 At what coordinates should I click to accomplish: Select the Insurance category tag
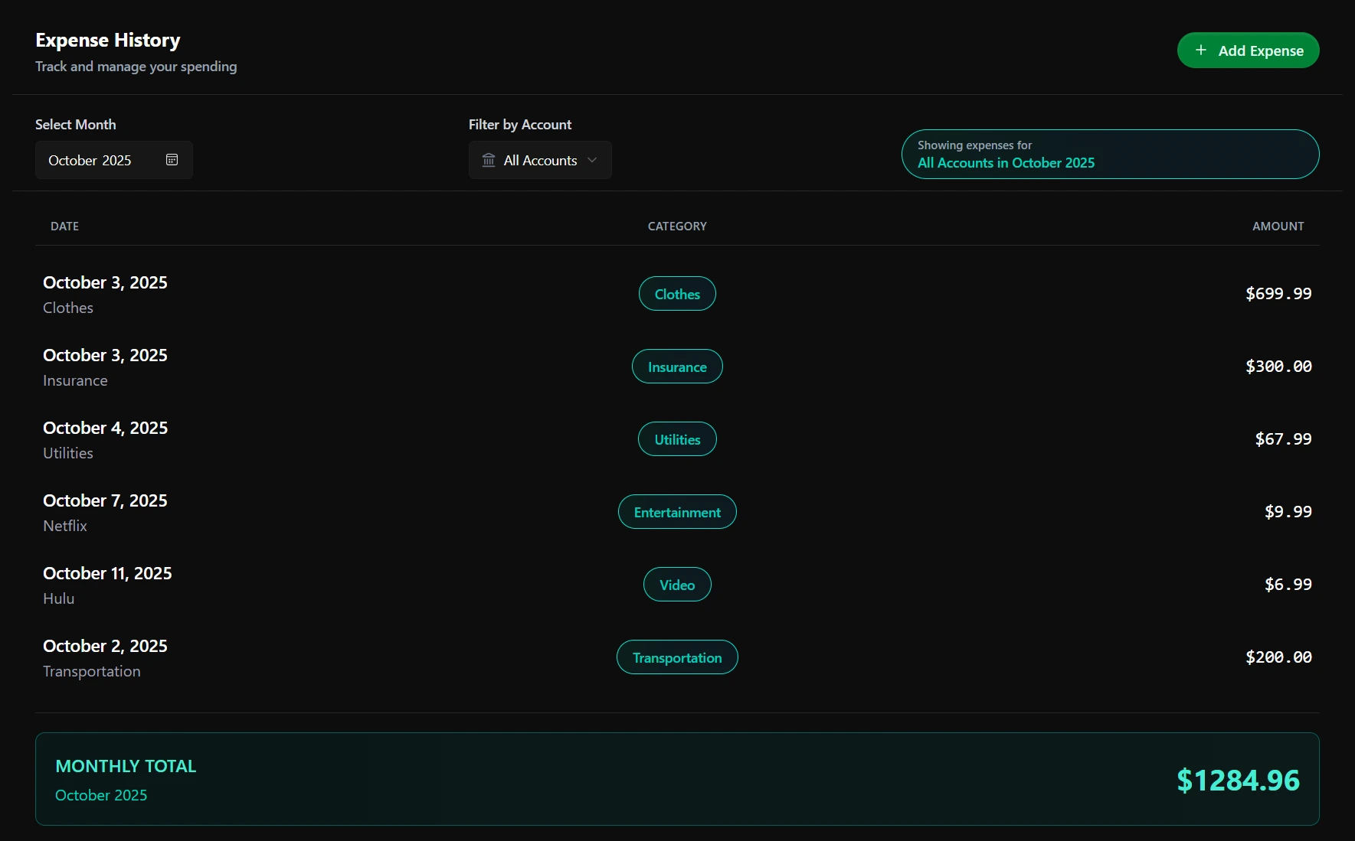click(676, 367)
